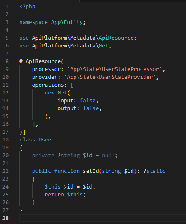Click 'Get(' on line 12
The image size is (186, 224).
pos(64,93)
